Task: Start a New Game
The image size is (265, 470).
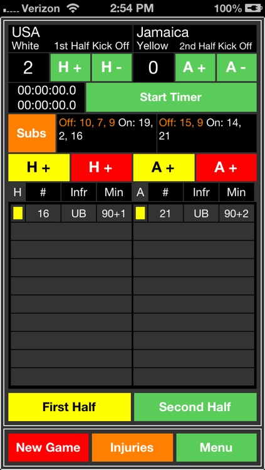Action: [49, 447]
